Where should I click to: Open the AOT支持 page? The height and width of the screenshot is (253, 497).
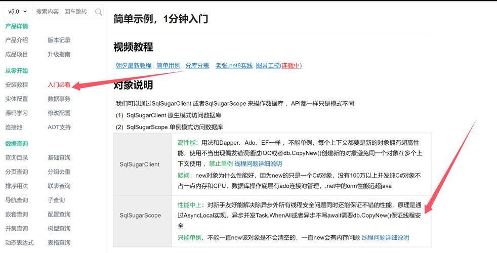pos(59,127)
